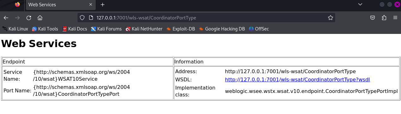401x114 pixels.
Task: Click the Service Name label
Action: coord(13,75)
